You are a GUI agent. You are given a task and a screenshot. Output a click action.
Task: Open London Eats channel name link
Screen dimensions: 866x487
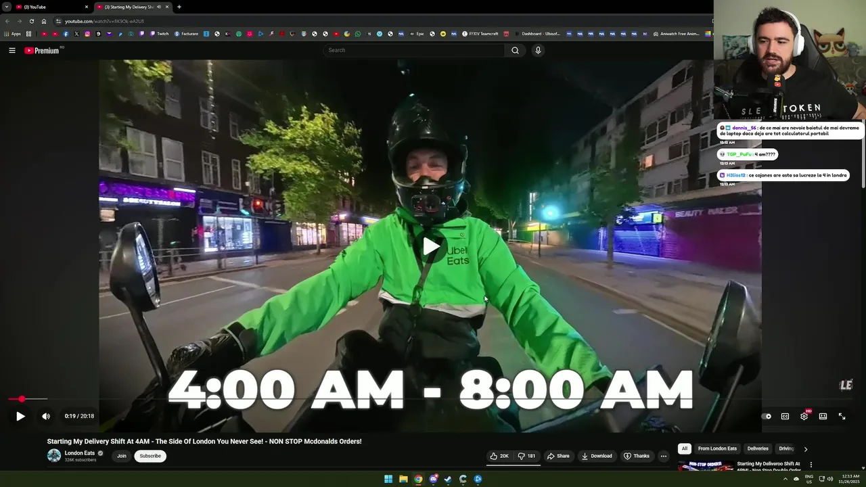point(80,453)
